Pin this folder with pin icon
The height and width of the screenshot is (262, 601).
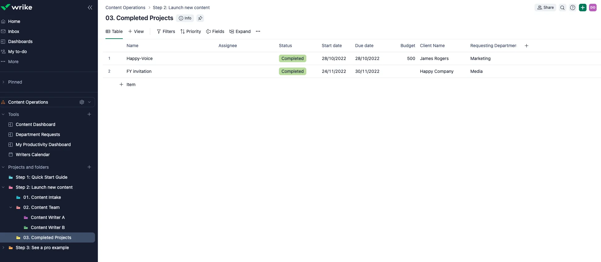pyautogui.click(x=200, y=18)
